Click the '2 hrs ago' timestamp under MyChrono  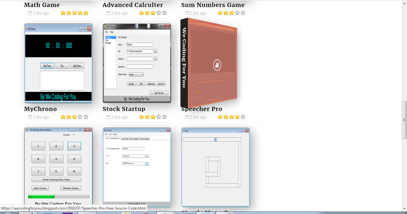pos(41,117)
